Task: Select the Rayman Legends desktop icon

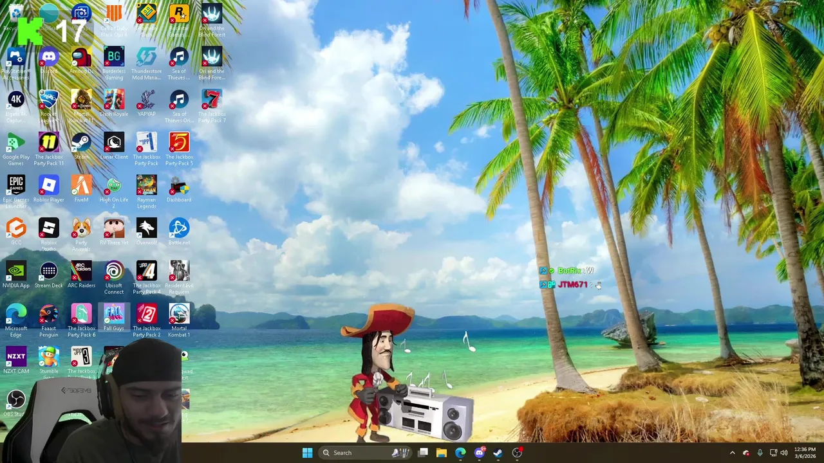Action: coord(147,192)
